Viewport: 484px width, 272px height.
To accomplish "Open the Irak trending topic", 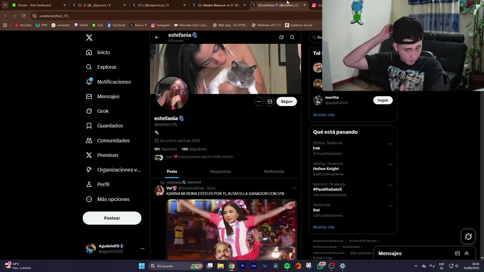I will [316, 148].
